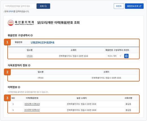Click 홍길동 in the second history row
The image size is (147, 121).
click(128, 110)
